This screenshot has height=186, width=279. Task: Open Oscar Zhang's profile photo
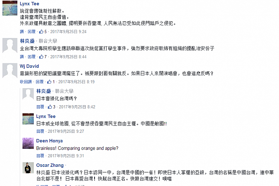click(28, 168)
